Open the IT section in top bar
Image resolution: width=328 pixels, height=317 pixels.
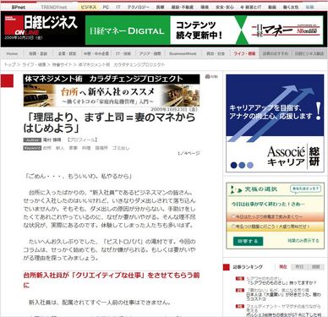pyautogui.click(x=118, y=7)
